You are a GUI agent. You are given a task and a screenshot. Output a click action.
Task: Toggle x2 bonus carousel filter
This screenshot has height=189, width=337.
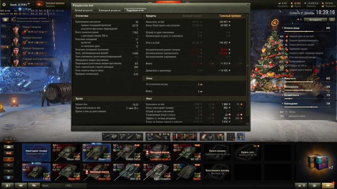click(8, 153)
